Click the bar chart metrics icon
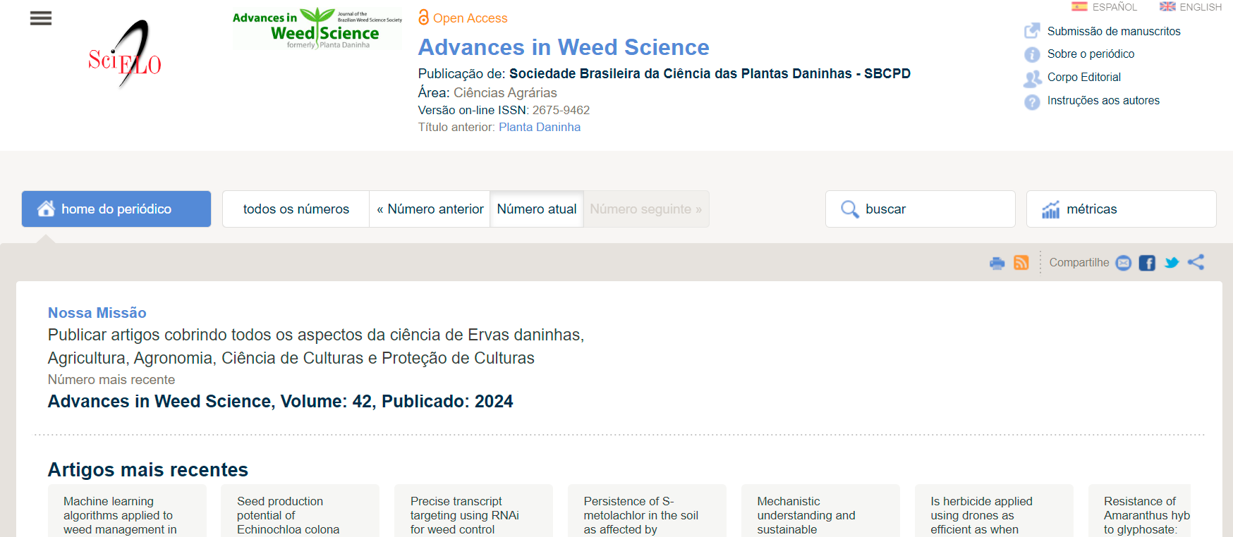The image size is (1233, 537). [1051, 209]
